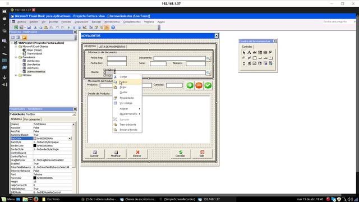Click View Code icon in Project panel
The width and height of the screenshot is (359, 202).
[x=13, y=38]
